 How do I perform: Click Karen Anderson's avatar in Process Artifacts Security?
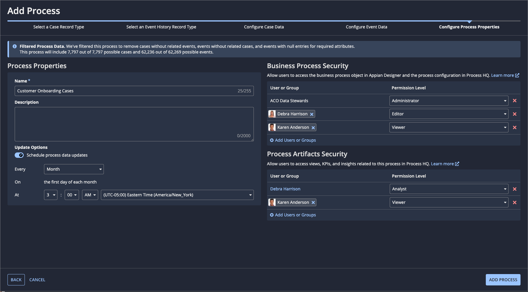tap(272, 202)
